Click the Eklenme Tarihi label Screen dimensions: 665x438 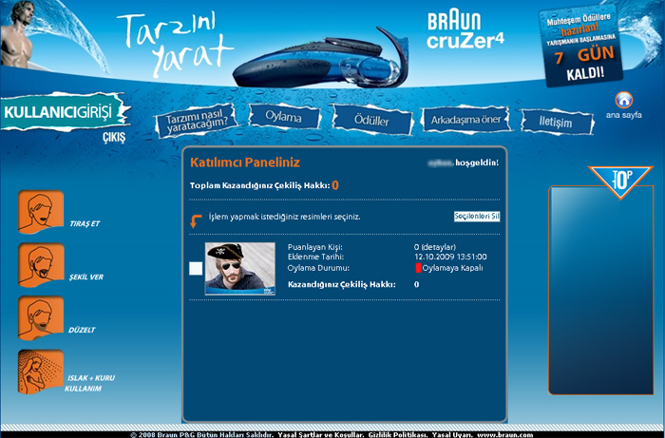(315, 257)
